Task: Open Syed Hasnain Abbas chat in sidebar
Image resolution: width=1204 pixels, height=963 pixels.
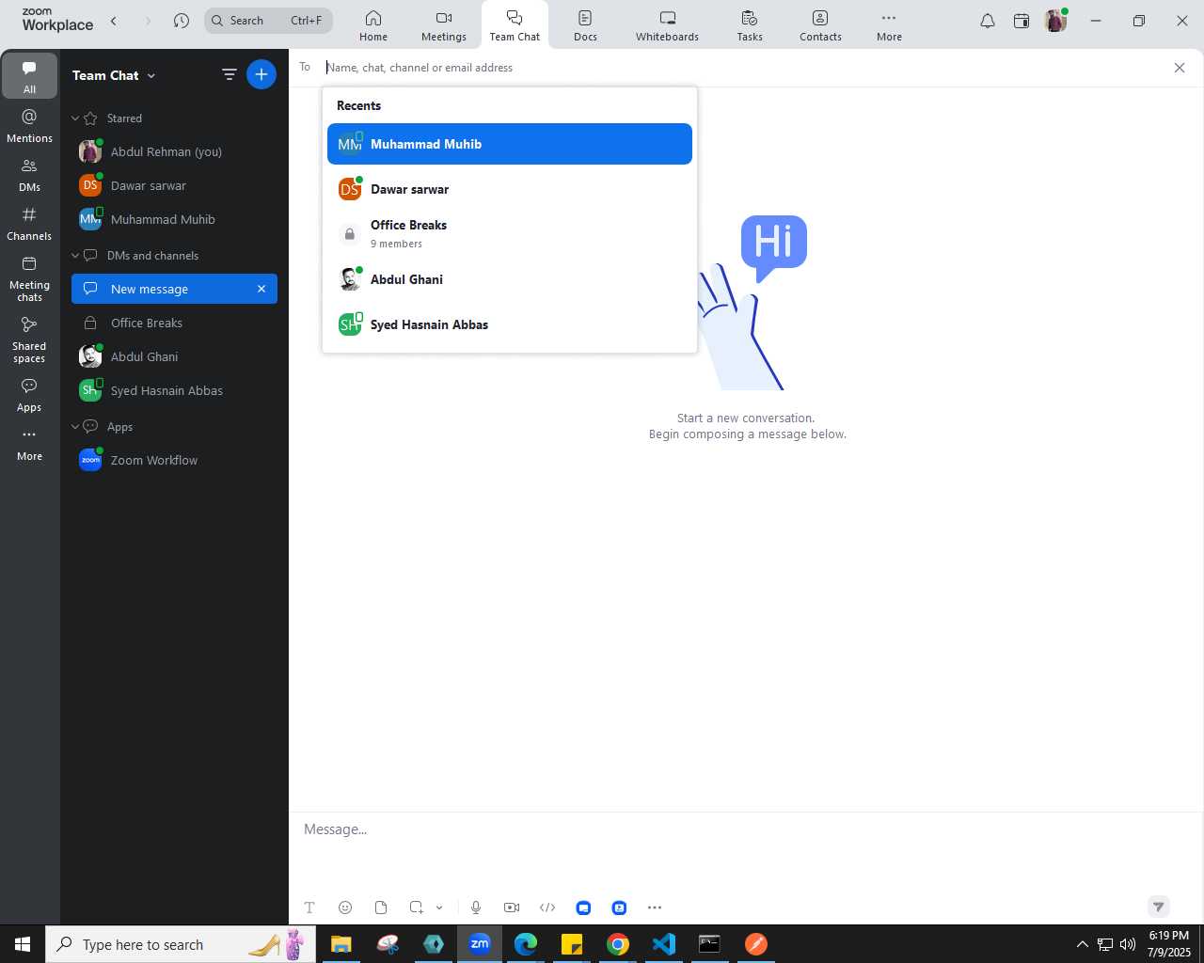Action: [174, 390]
